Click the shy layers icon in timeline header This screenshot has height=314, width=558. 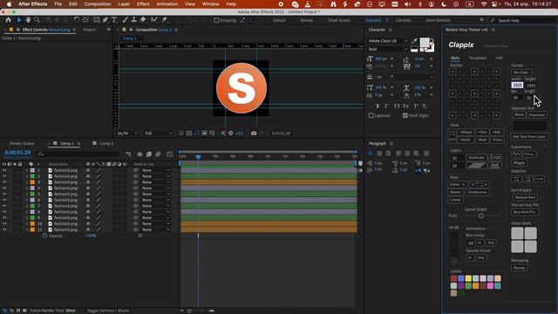(x=139, y=154)
